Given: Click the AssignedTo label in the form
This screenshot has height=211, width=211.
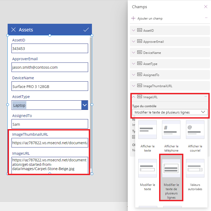Looking at the screenshot, I should pos(22,116).
